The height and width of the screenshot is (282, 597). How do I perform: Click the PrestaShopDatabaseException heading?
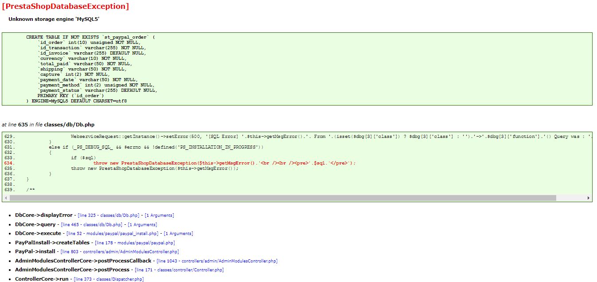tap(66, 6)
